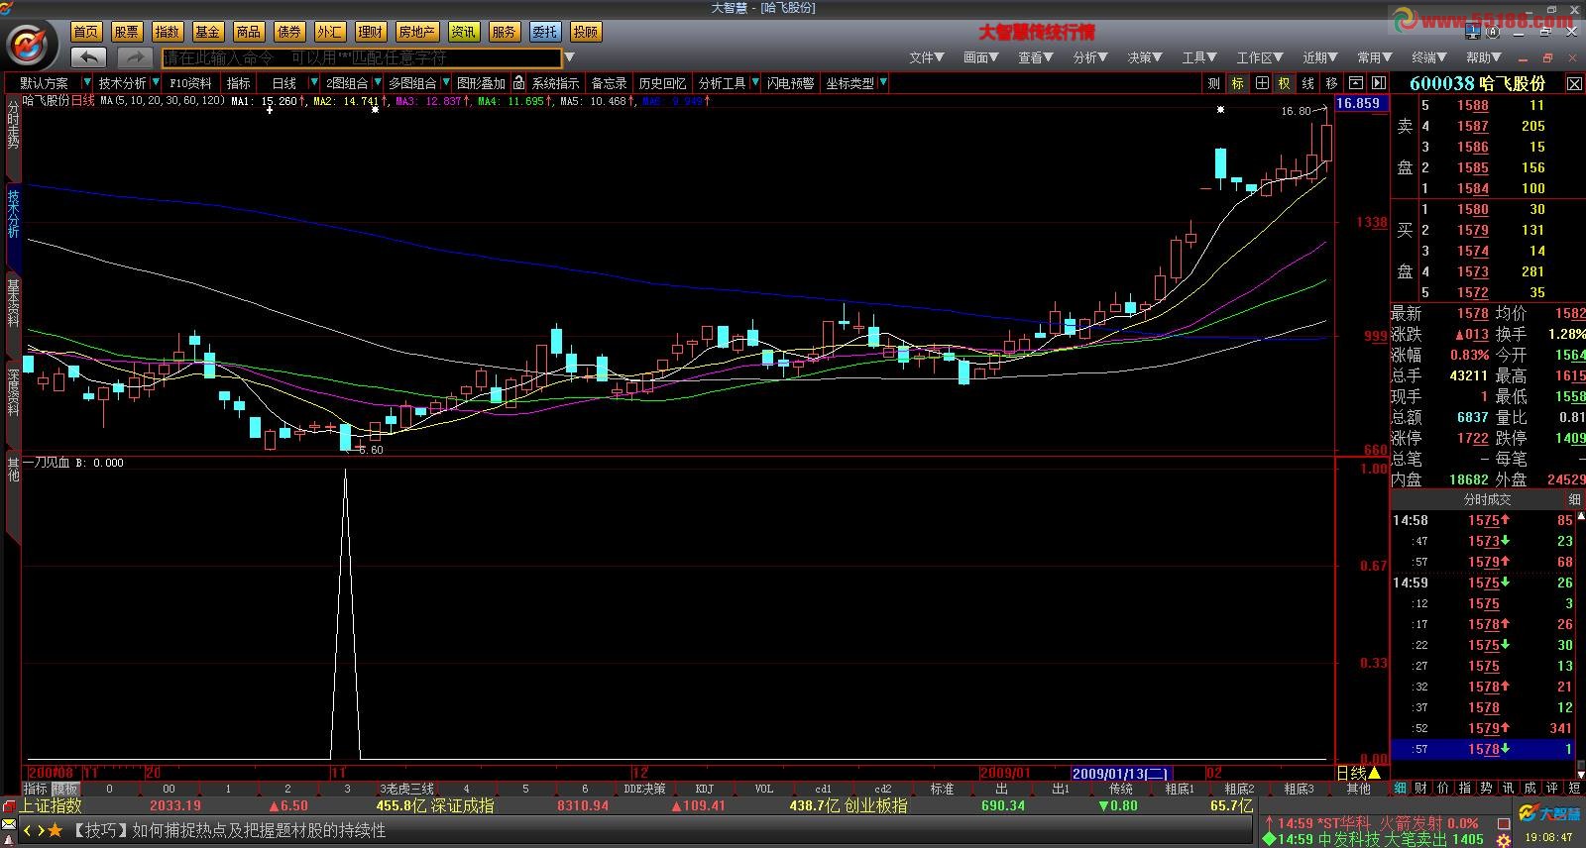The image size is (1586, 848).
Task: Show next ticker news with right chevron
Action: (41, 830)
